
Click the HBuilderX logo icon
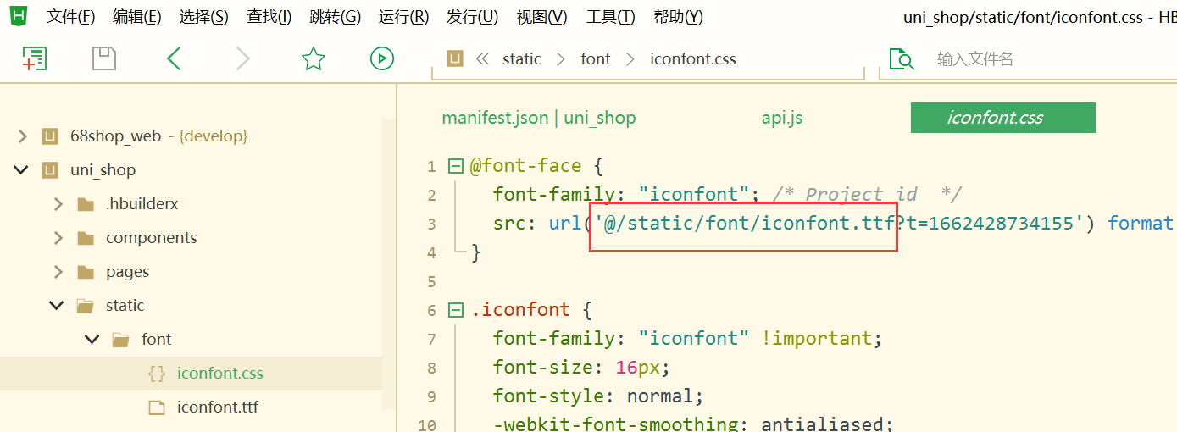19,16
